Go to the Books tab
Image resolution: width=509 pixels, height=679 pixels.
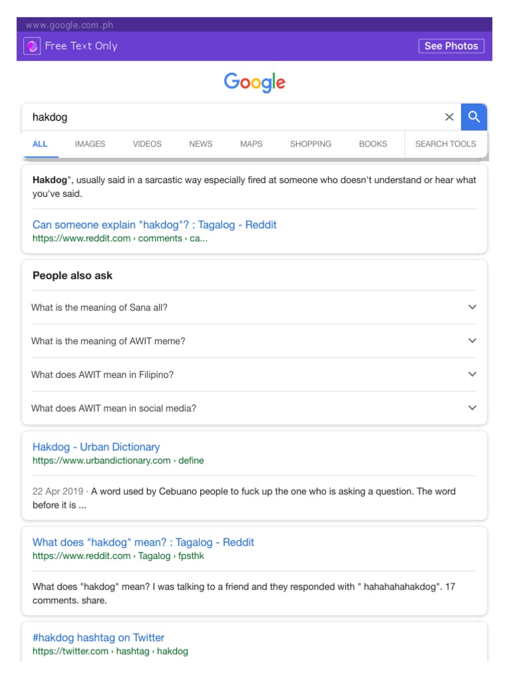(x=373, y=144)
